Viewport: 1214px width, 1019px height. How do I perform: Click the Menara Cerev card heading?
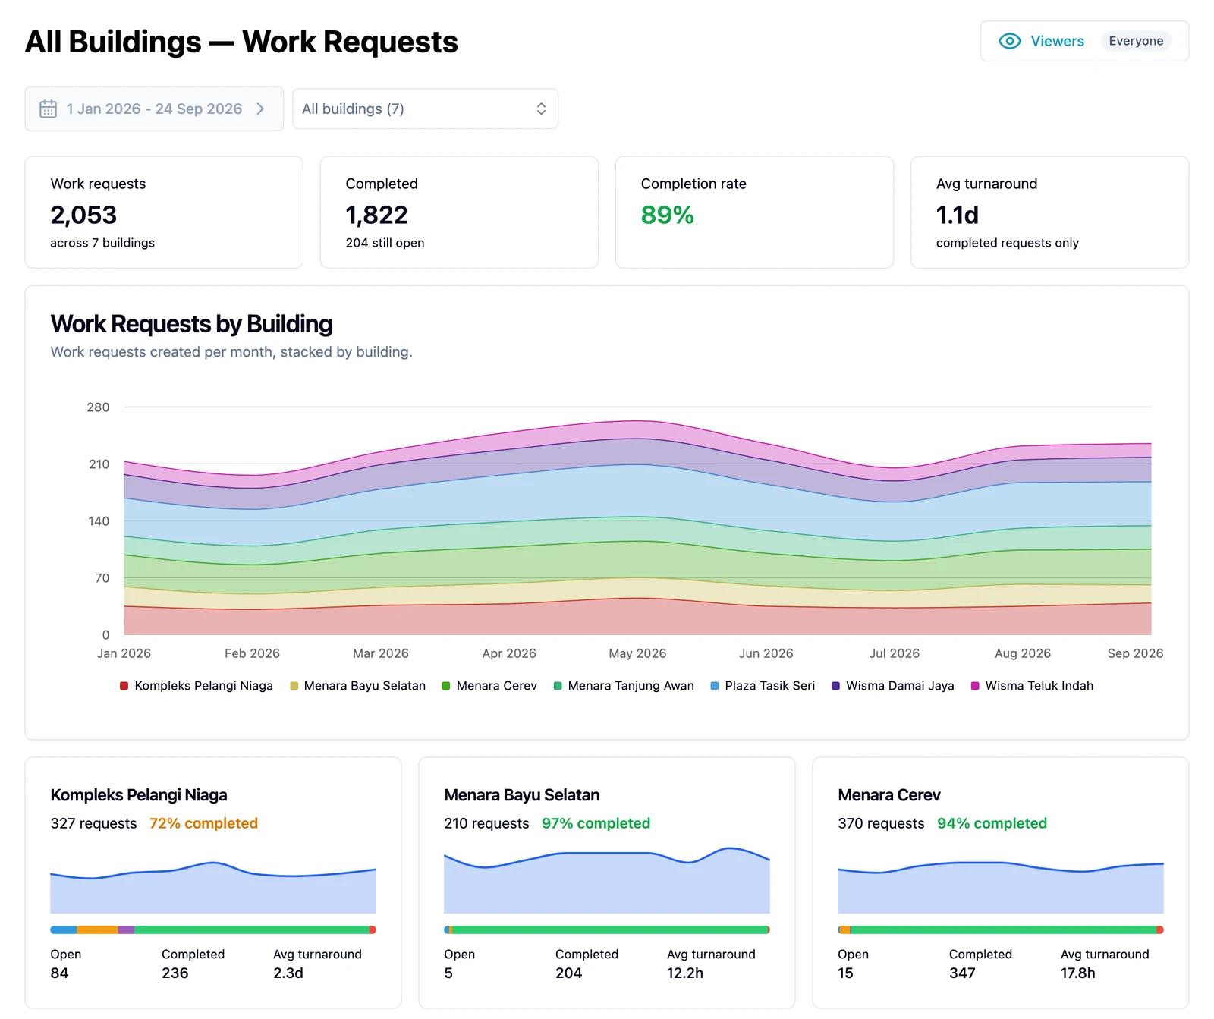pos(889,795)
